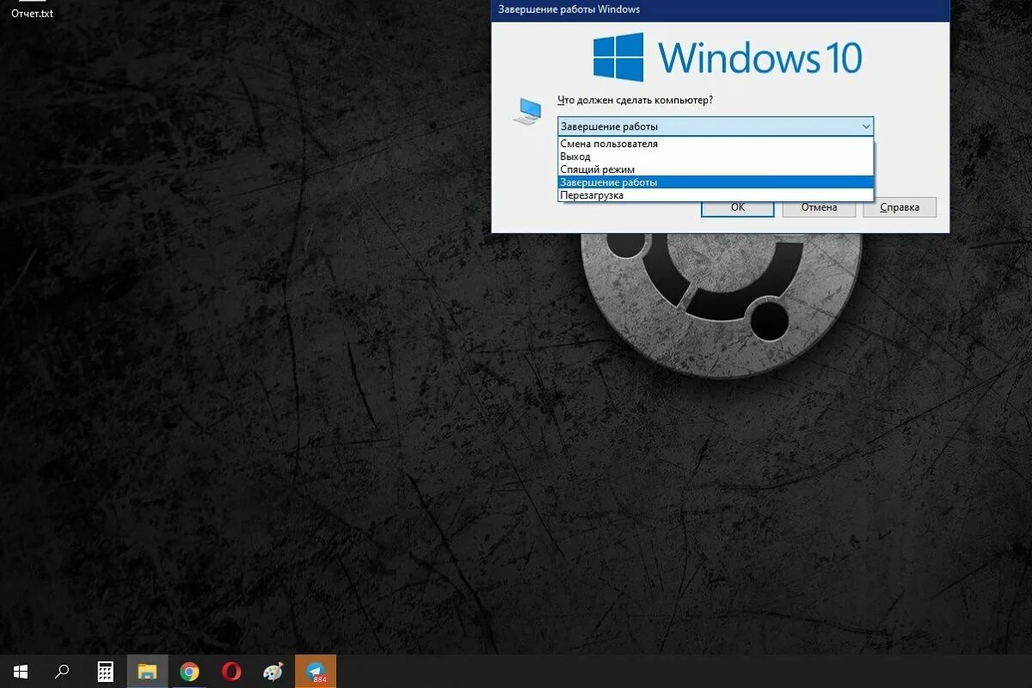Open Telegram from the taskbar
Viewport: 1032px width, 688px height.
tap(316, 672)
